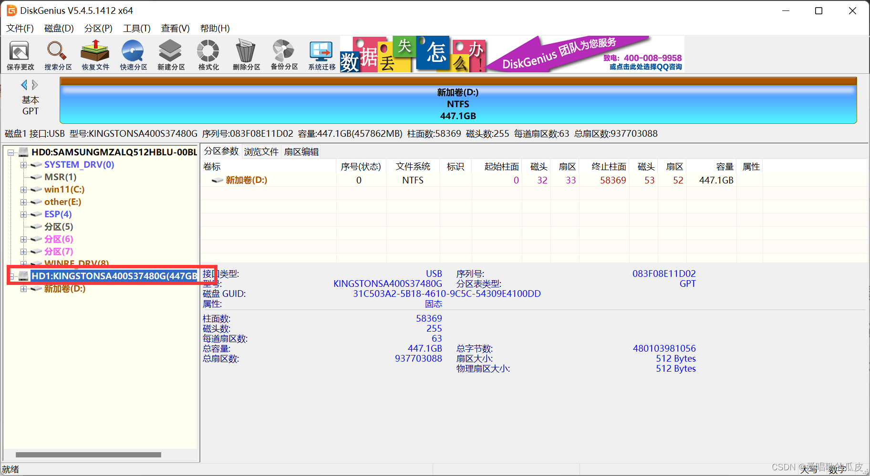
Task: Expand the win11(C:) tree node
Action: point(23,190)
